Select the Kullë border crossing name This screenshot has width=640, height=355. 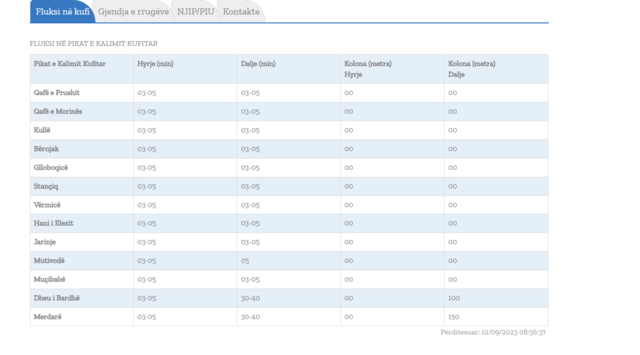point(42,130)
